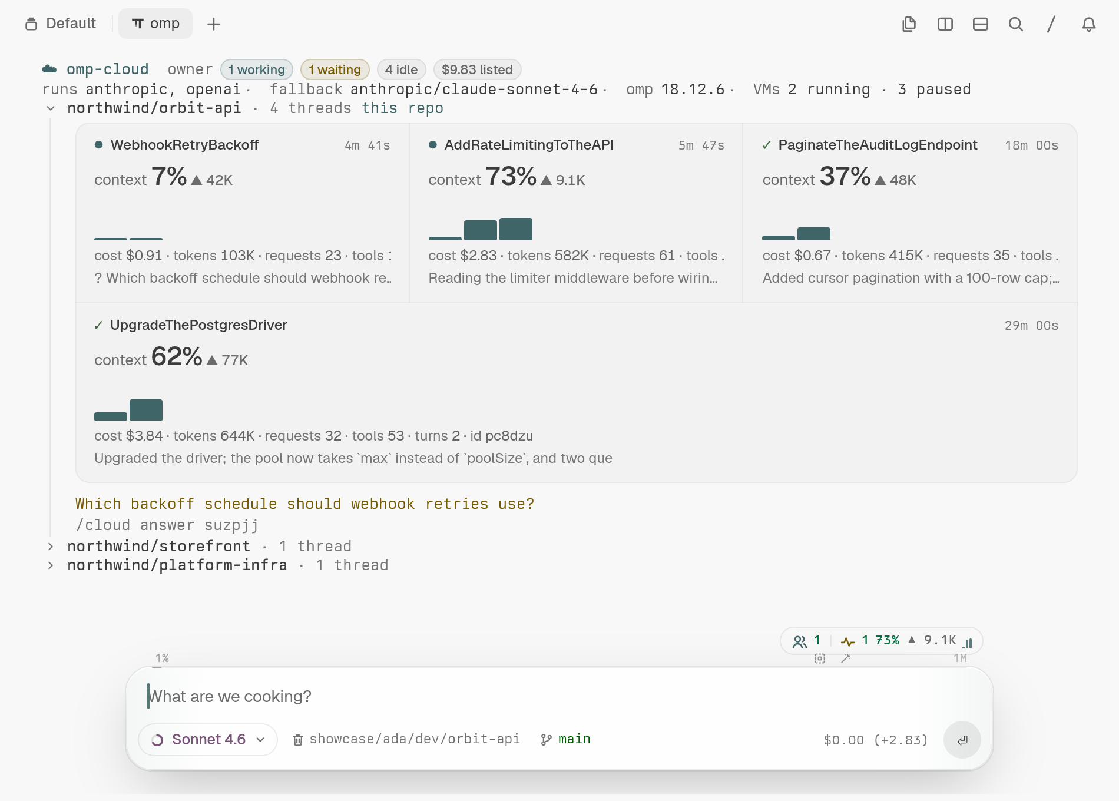1119x801 pixels.
Task: Open notifications bell
Action: [x=1089, y=24]
